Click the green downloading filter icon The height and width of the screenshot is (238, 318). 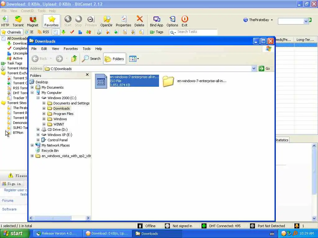[63, 32]
